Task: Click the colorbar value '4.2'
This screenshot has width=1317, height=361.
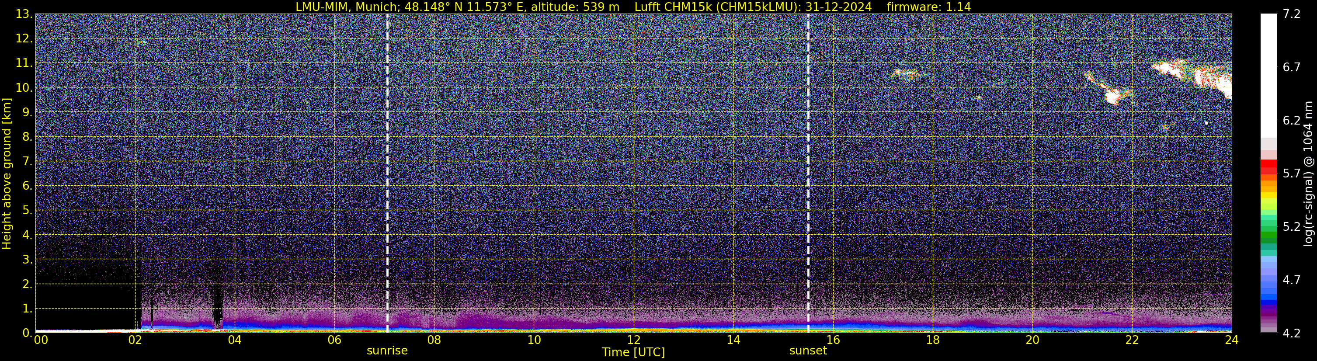Action: click(1292, 333)
